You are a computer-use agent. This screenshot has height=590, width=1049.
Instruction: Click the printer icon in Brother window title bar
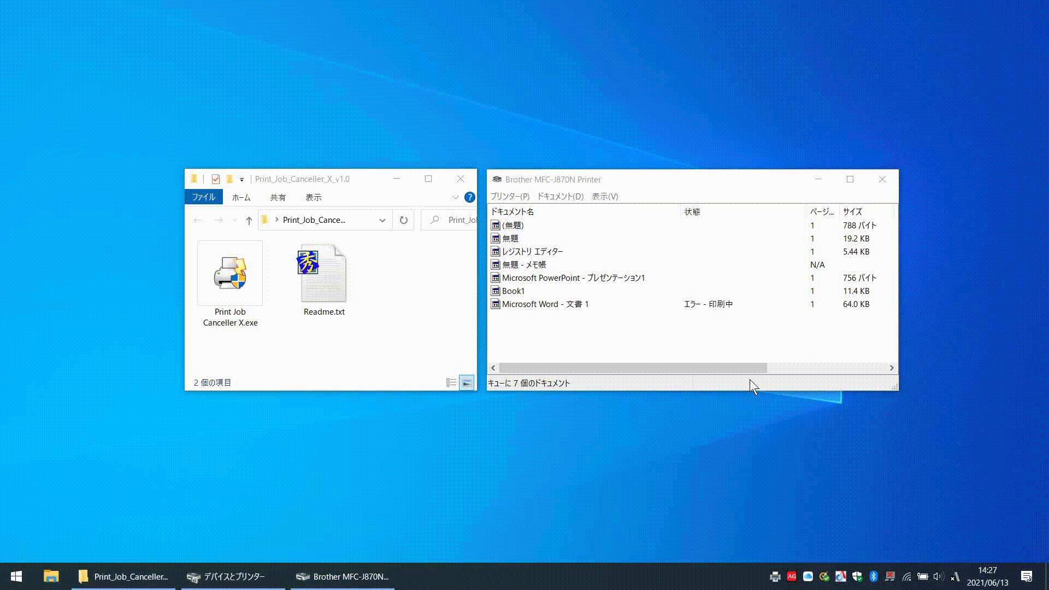tap(497, 180)
